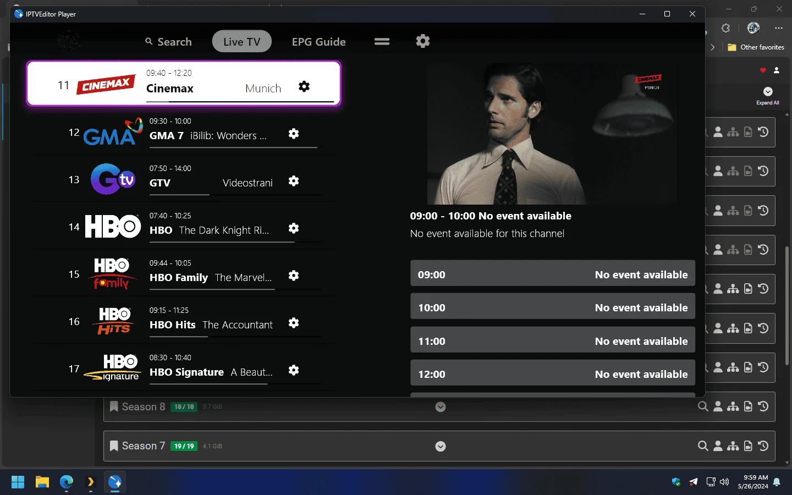Open the browser profile avatar
The height and width of the screenshot is (495, 792).
point(754,28)
